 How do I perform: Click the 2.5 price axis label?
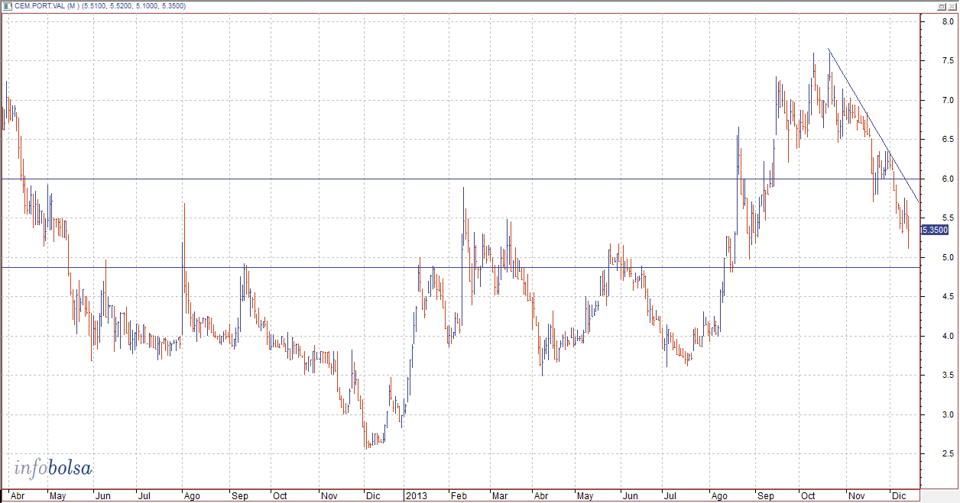947,455
